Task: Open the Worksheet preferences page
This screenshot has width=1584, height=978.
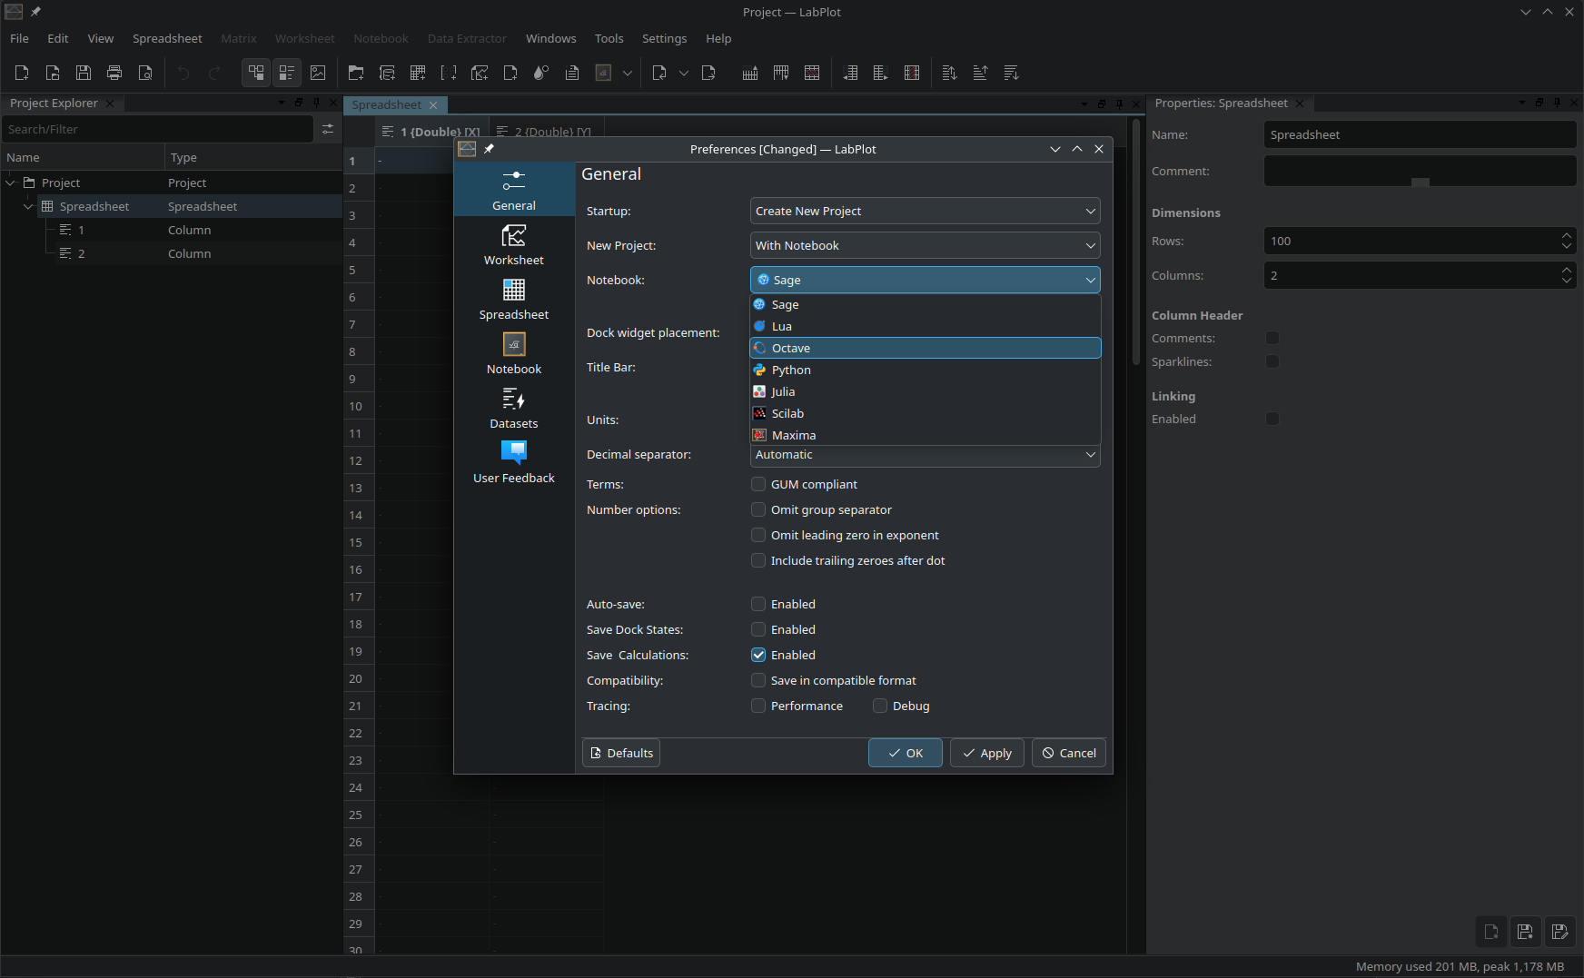Action: 513,245
